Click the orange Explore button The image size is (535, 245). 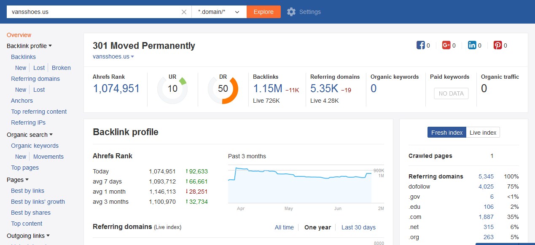263,12
